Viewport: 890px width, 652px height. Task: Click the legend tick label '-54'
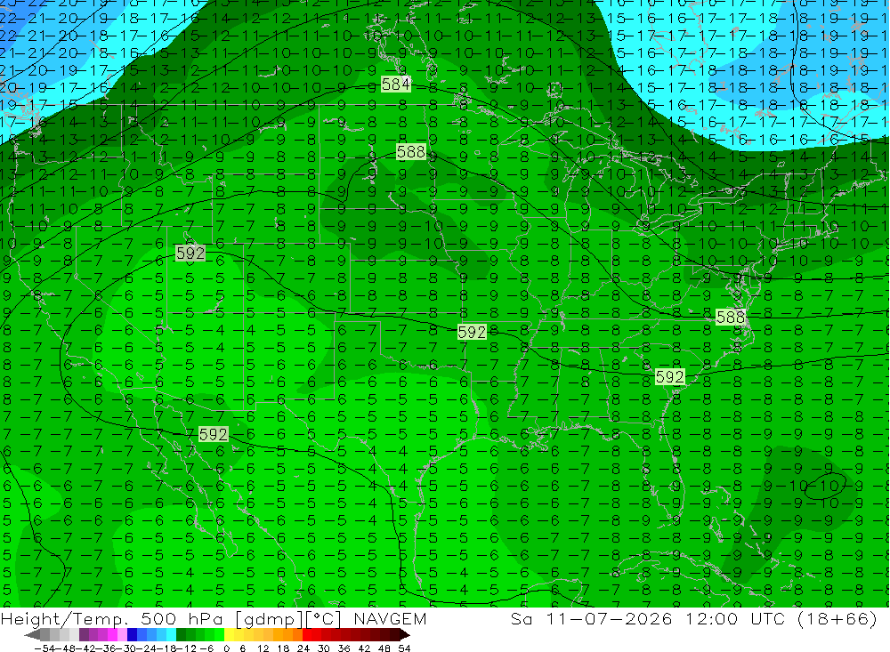coord(44,648)
